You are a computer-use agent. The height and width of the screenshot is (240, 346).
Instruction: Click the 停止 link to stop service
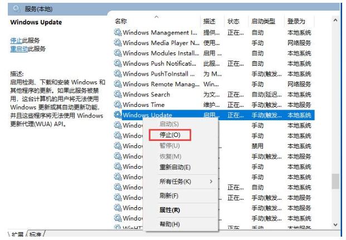(16, 40)
